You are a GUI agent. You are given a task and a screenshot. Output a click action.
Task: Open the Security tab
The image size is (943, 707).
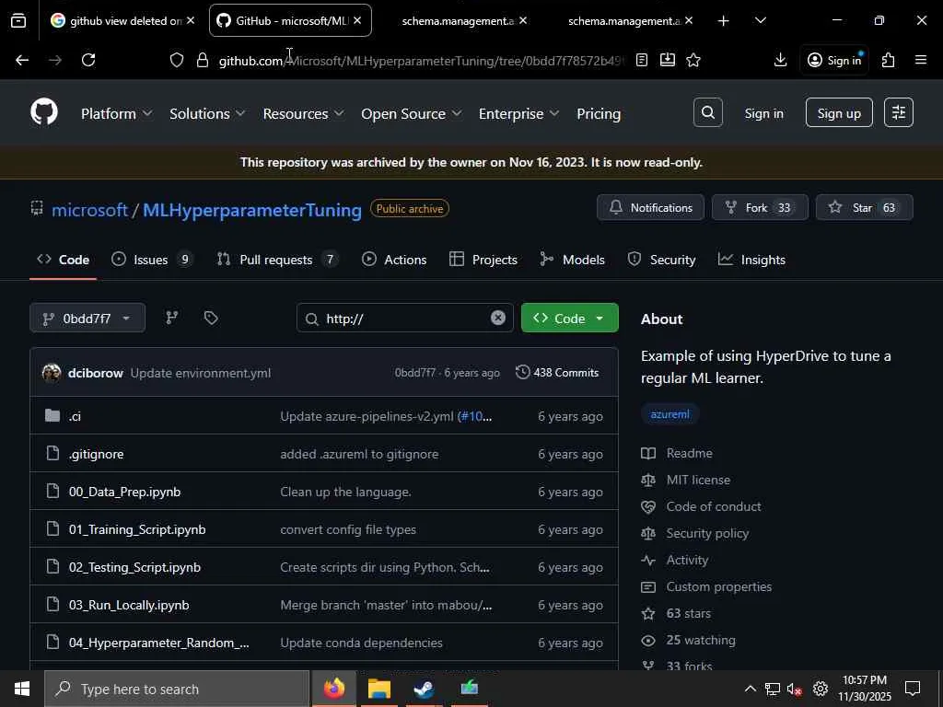click(661, 260)
